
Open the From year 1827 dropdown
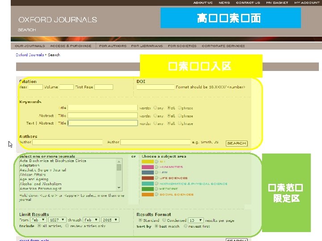pos(57,220)
